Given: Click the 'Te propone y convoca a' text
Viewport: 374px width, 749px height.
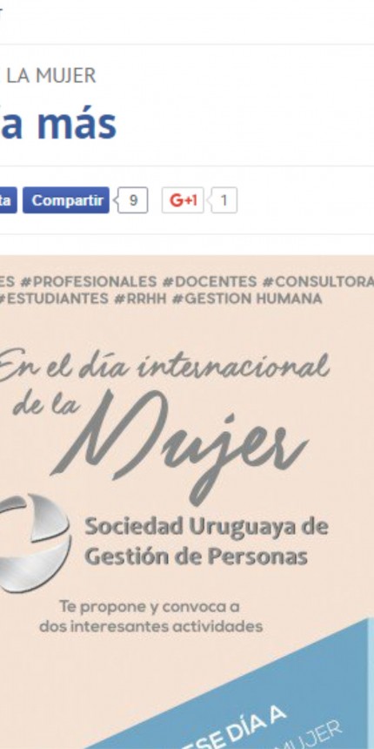Looking at the screenshot, I should pyautogui.click(x=150, y=607).
